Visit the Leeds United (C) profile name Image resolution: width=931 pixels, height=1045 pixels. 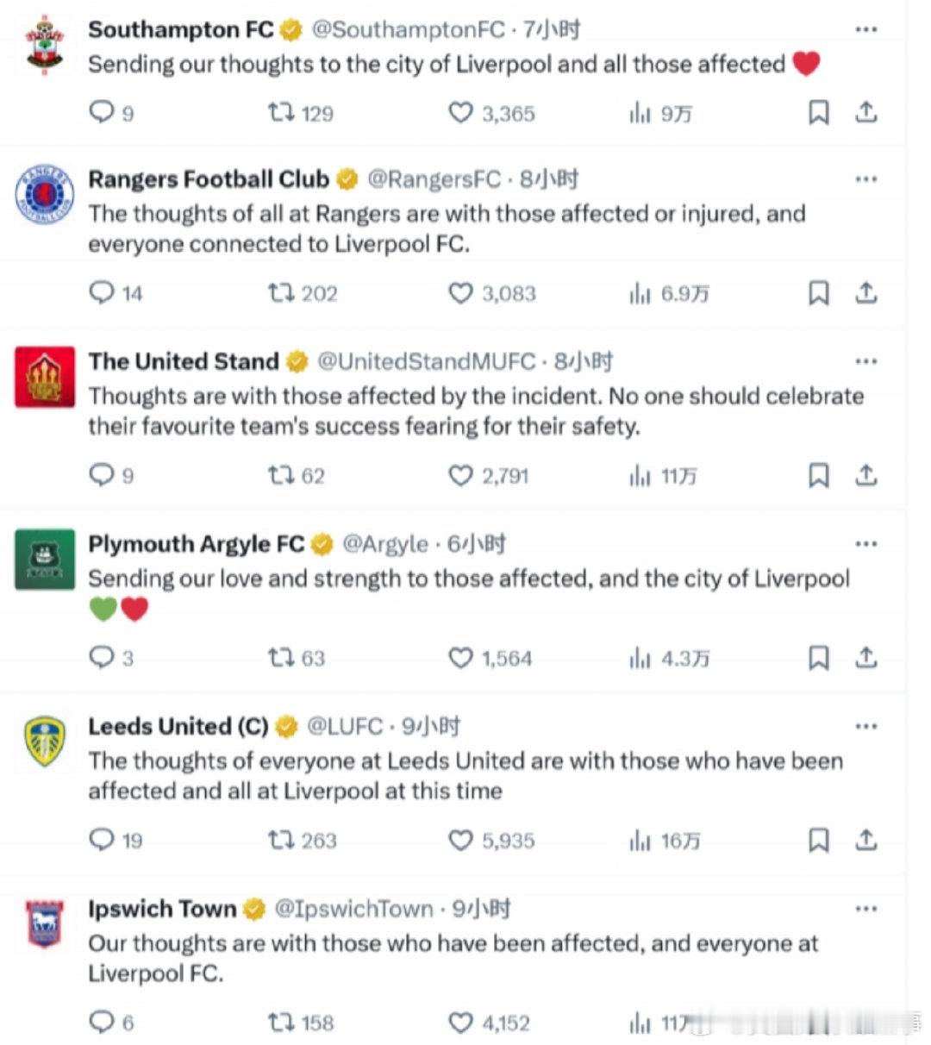coord(178,727)
